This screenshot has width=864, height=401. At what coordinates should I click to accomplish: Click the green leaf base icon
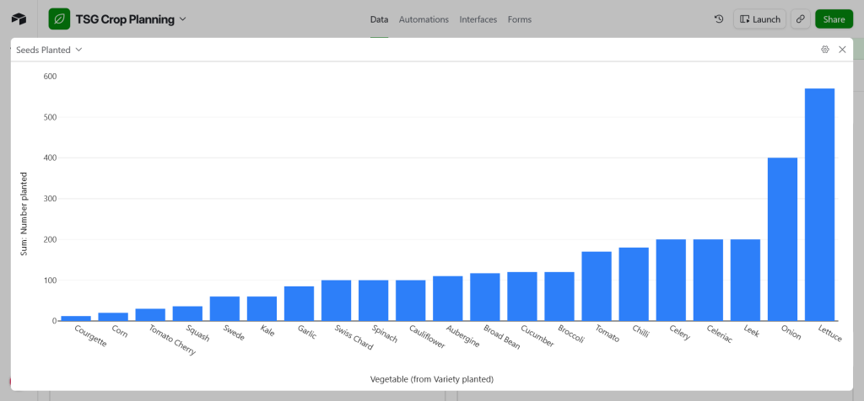point(59,19)
